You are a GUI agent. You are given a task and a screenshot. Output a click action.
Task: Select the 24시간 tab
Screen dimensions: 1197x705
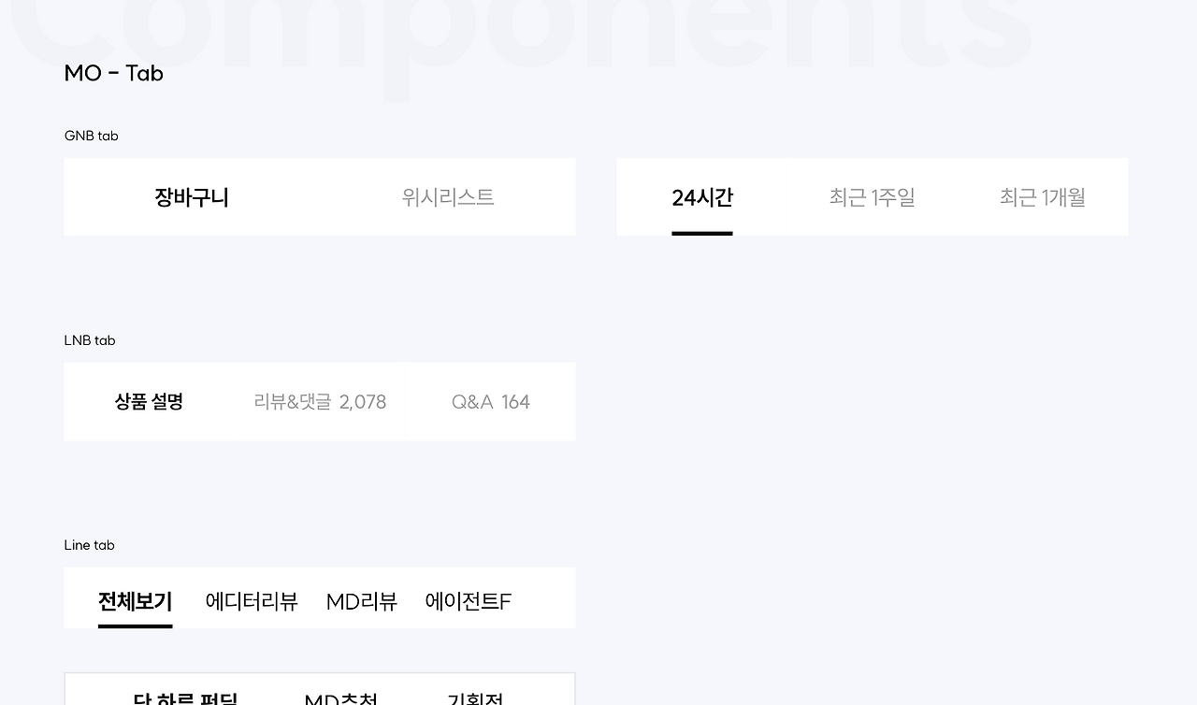click(702, 196)
